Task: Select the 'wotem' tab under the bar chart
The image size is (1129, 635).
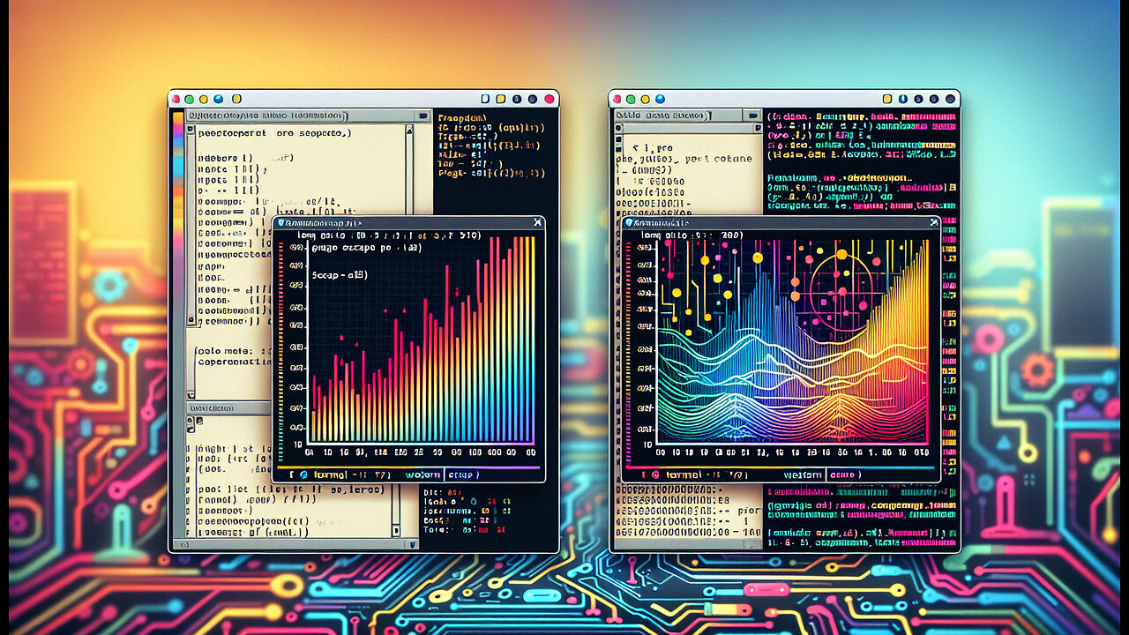Action: [x=422, y=475]
